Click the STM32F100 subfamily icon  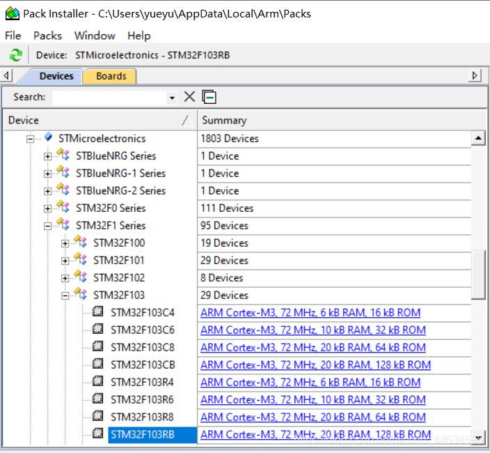point(81,242)
